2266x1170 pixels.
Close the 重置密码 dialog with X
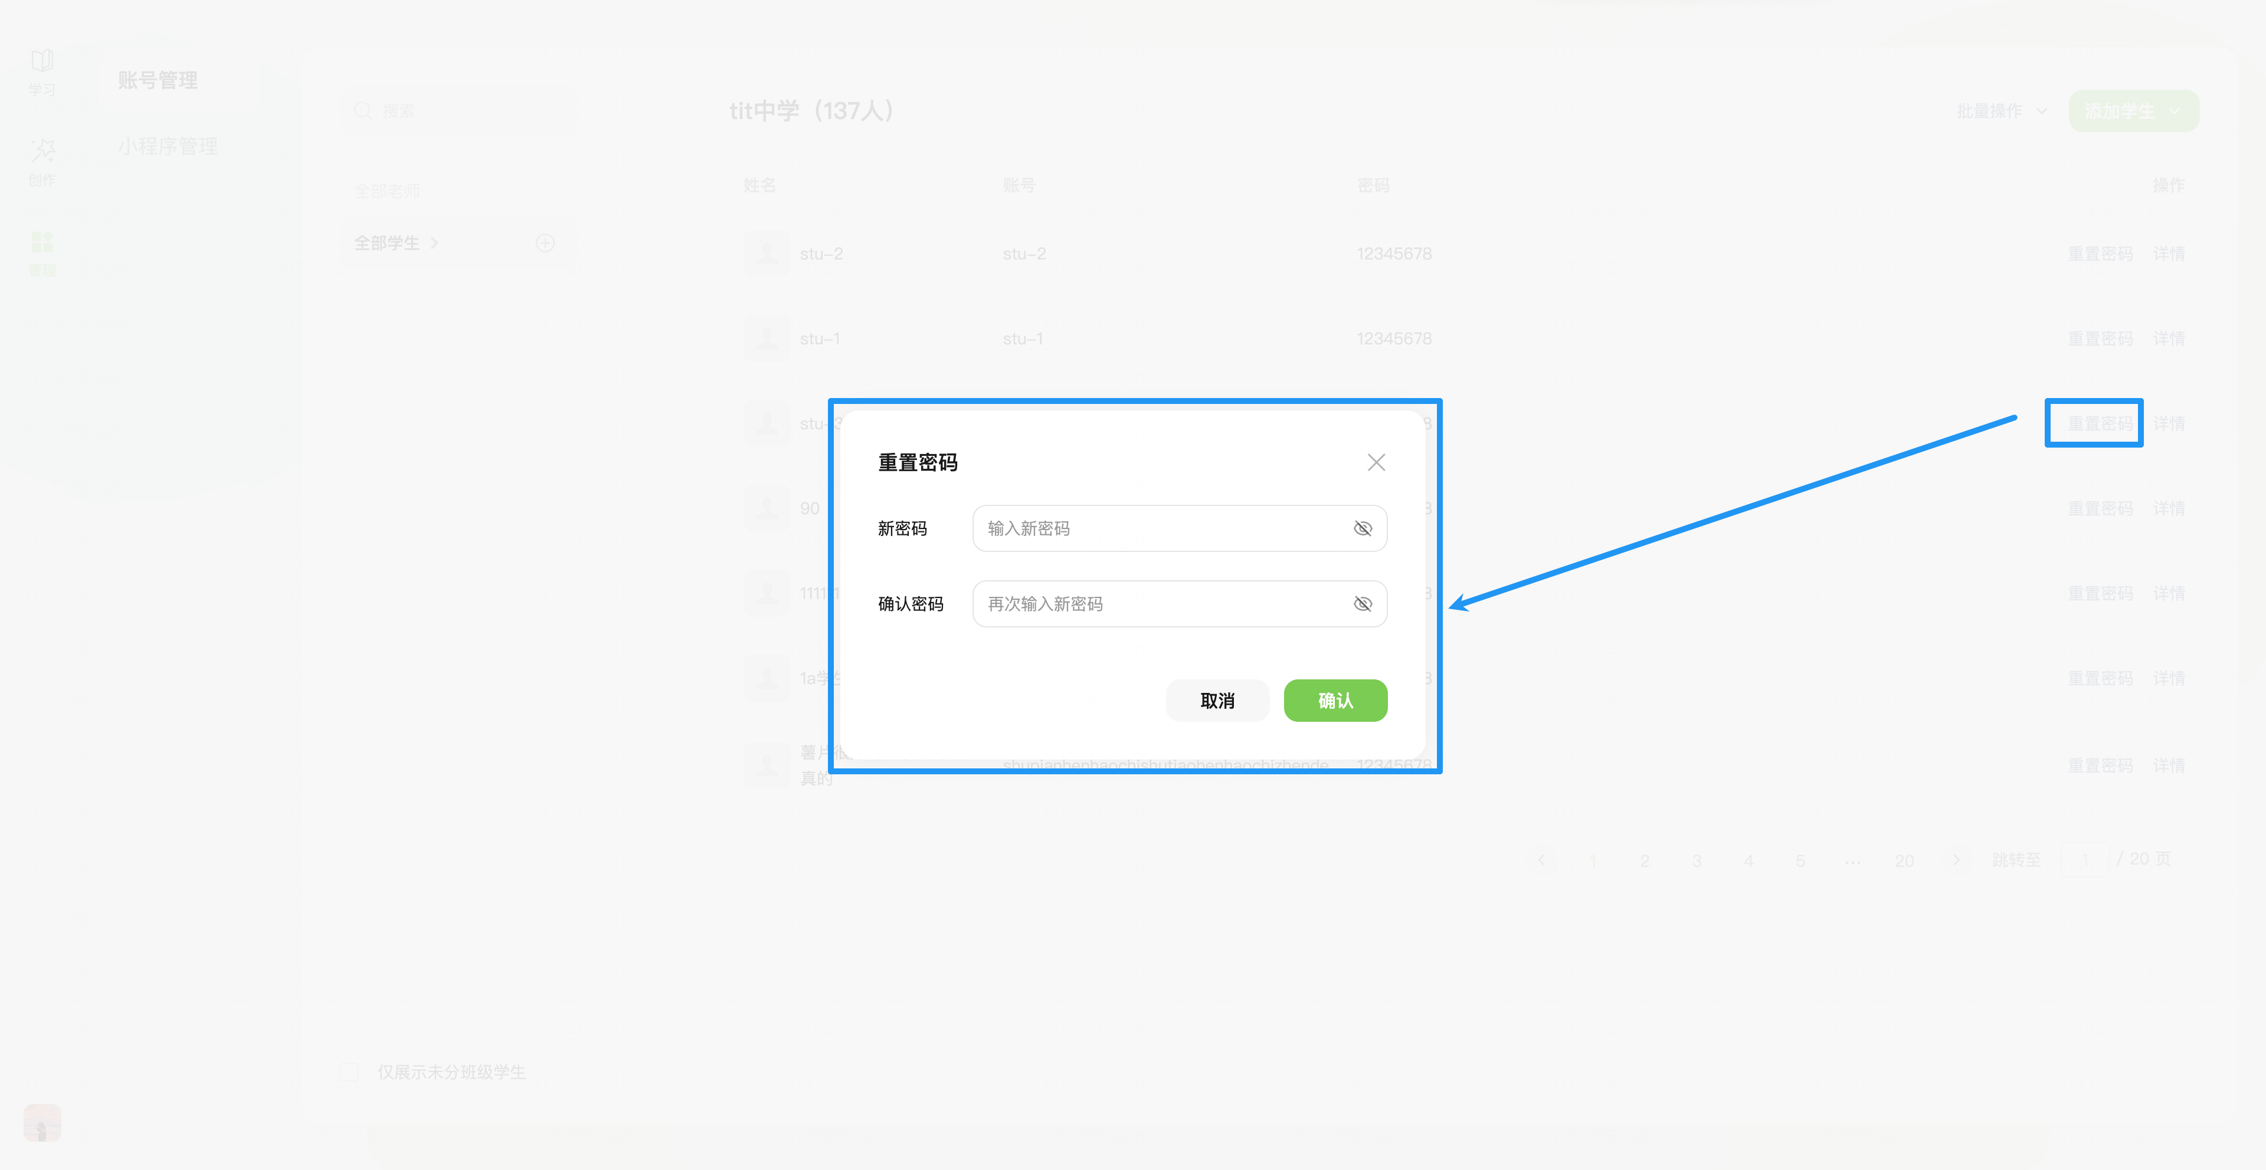1376,462
